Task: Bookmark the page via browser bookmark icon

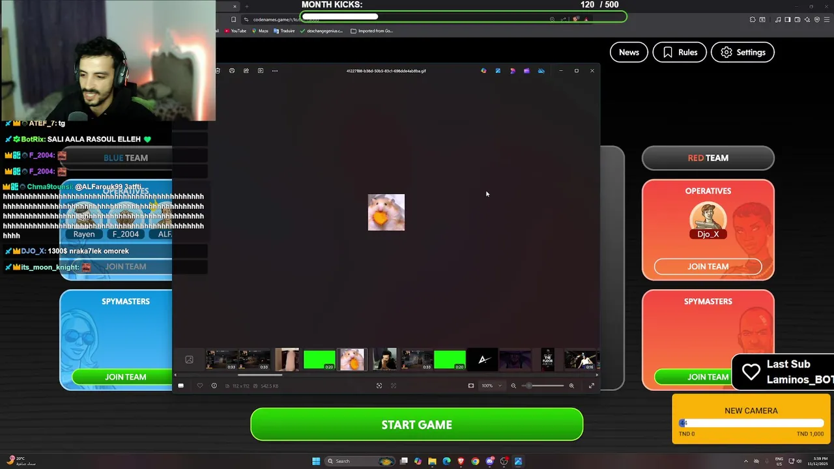Action: pyautogui.click(x=233, y=20)
